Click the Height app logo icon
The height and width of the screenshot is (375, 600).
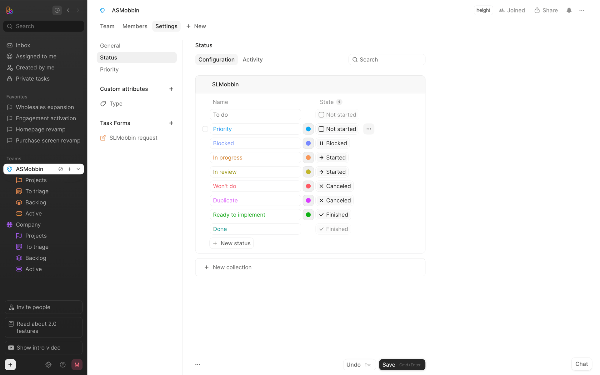(x=9, y=10)
